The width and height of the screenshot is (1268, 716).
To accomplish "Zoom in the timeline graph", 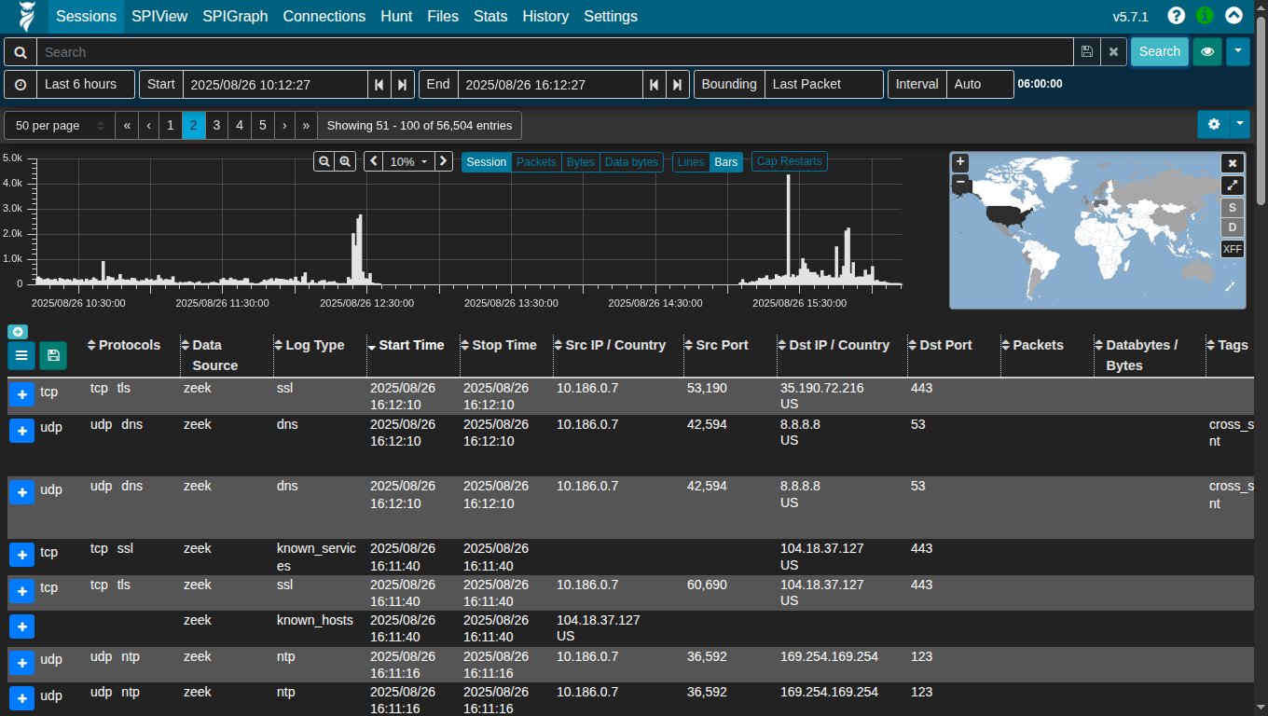I will coord(346,161).
